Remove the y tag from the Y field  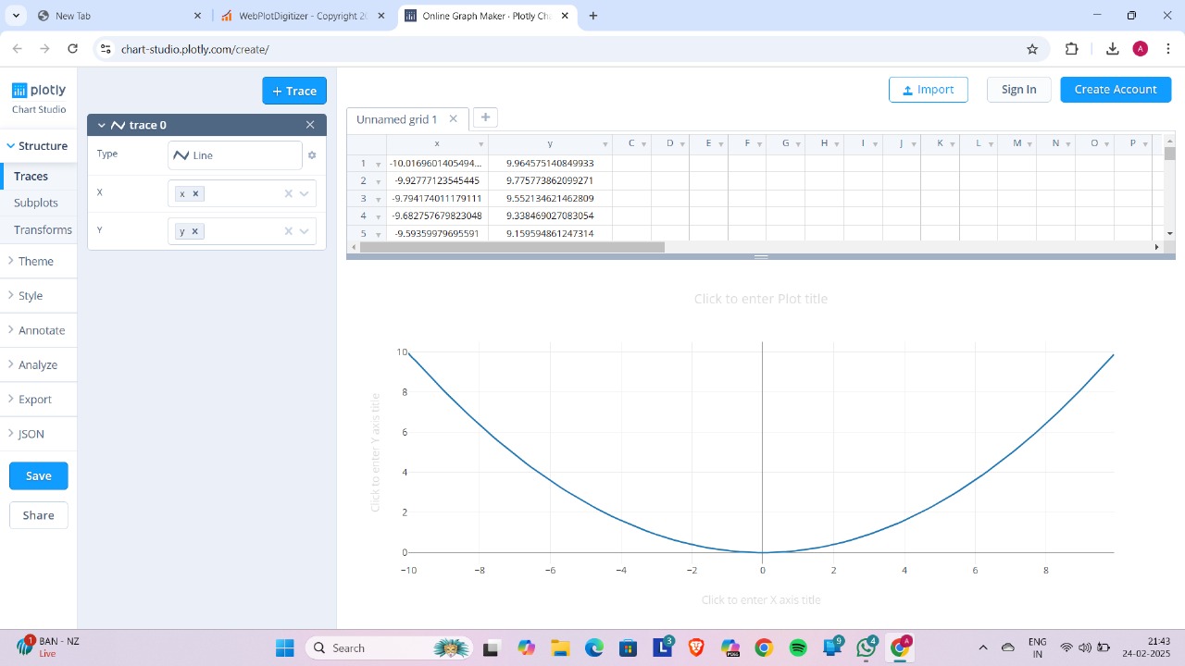pyautogui.click(x=196, y=230)
